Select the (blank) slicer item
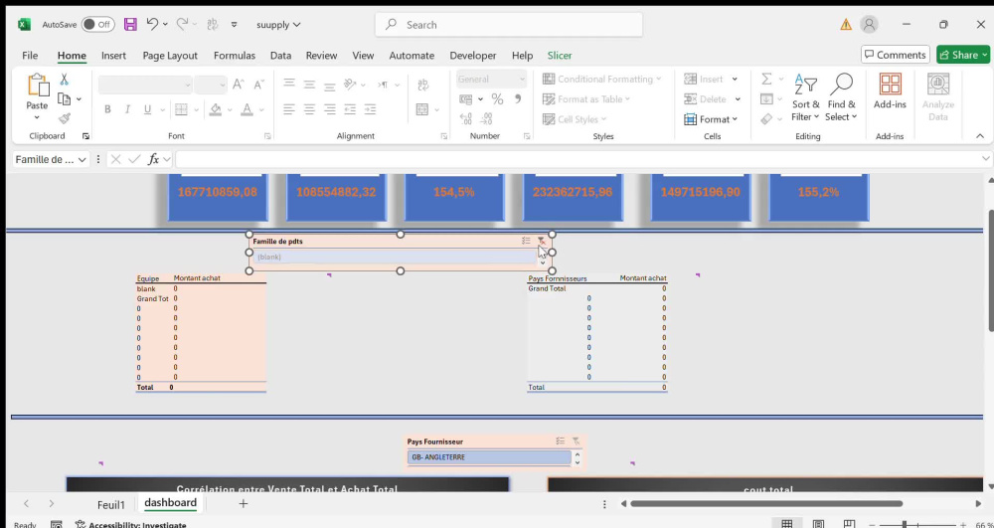Viewport: 994px width, 528px height. coord(395,257)
